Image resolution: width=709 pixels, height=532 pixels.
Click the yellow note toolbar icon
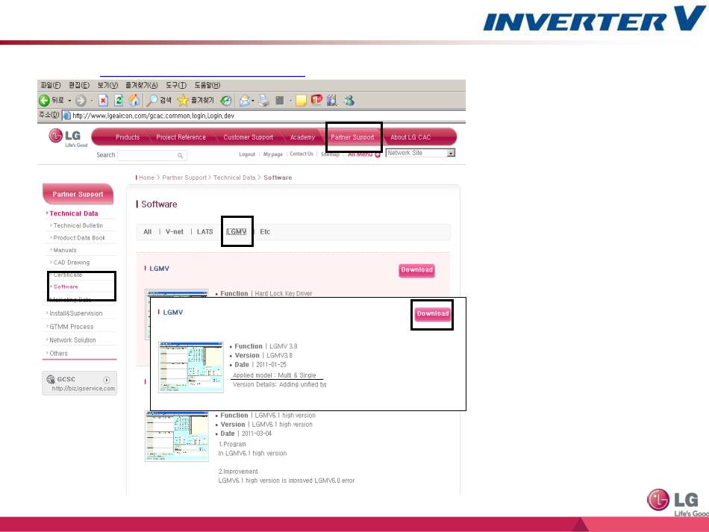pos(302,100)
